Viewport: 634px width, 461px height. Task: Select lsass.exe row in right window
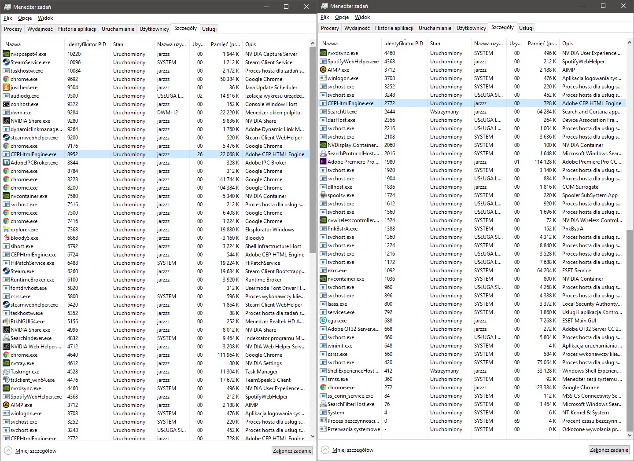pos(472,304)
